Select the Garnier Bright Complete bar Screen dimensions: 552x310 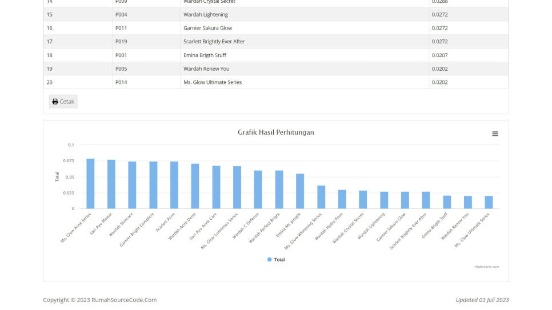click(153, 185)
